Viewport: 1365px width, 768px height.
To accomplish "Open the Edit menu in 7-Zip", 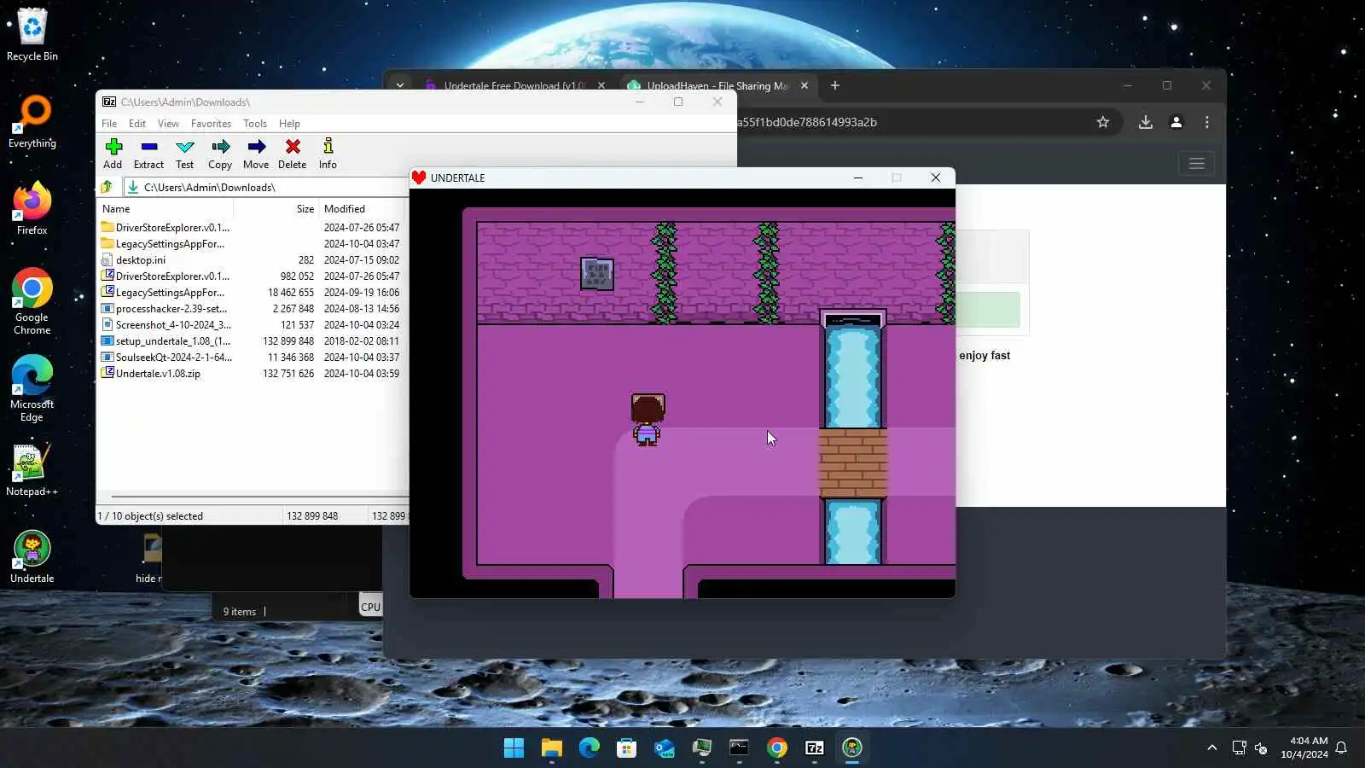I will point(136,124).
